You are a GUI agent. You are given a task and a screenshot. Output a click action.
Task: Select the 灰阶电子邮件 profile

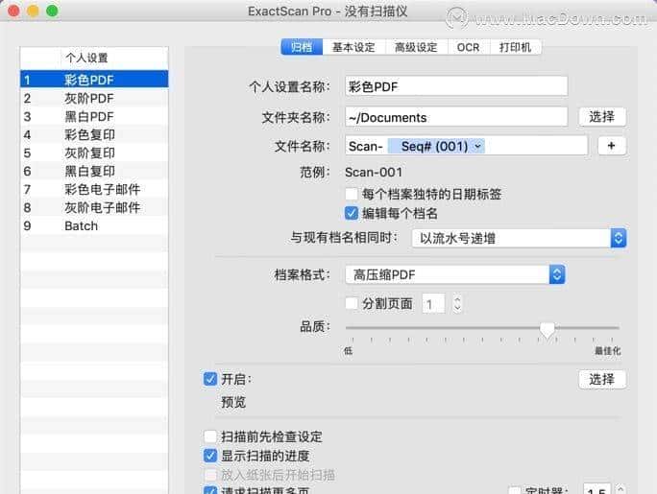click(94, 207)
